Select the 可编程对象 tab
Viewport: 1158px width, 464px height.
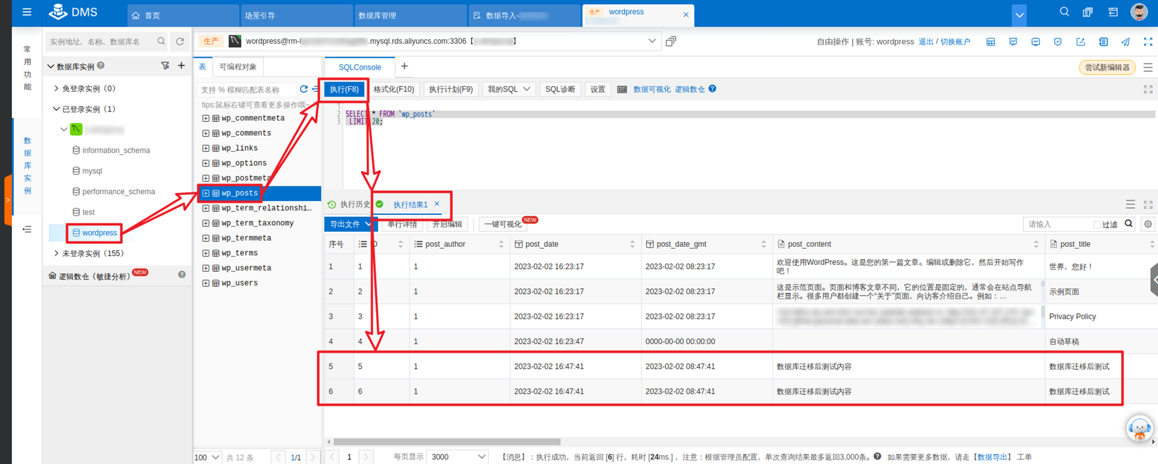[238, 67]
